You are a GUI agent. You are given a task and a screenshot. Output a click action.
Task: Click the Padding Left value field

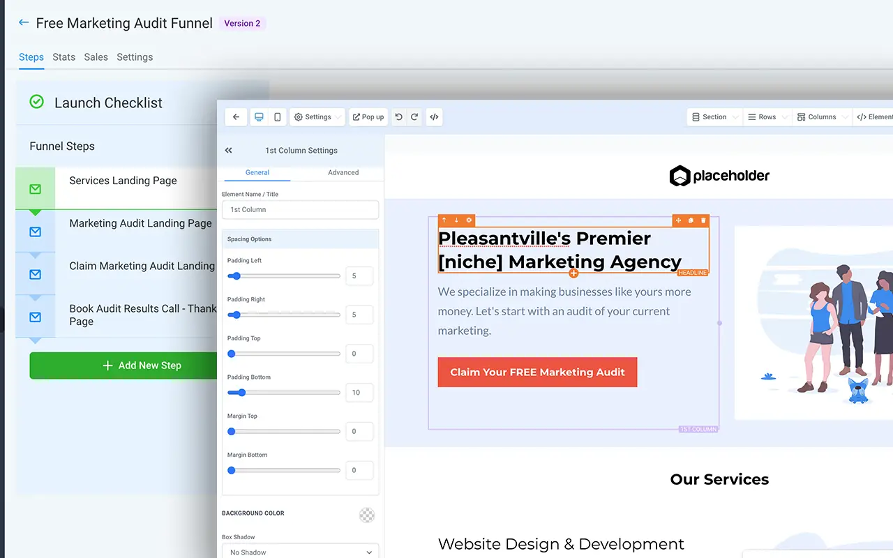click(x=359, y=276)
